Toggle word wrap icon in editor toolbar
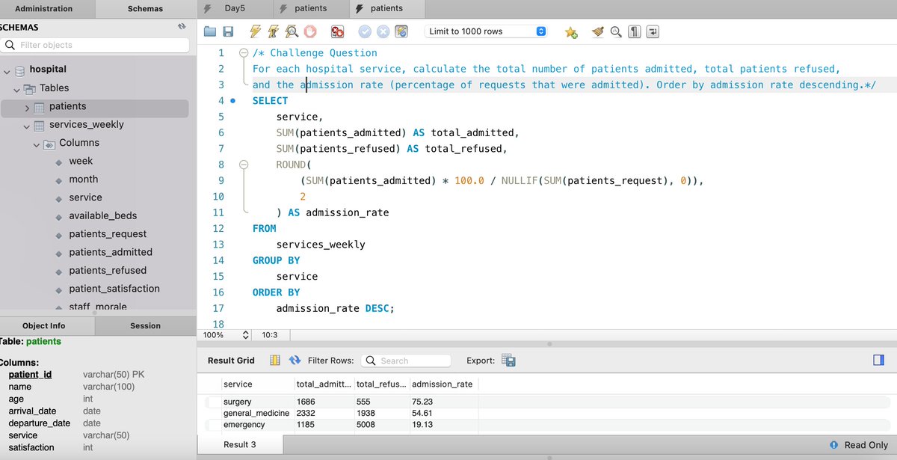 click(x=653, y=31)
